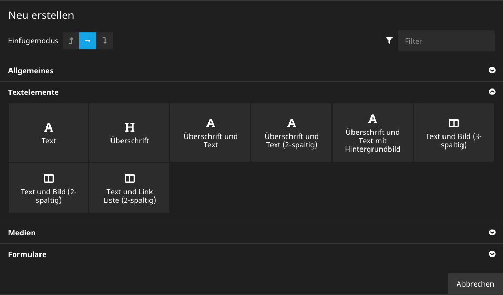Choose Text und Link Liste (2-spaltig)
The image size is (503, 295).
pyautogui.click(x=129, y=188)
